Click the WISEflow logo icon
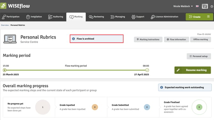 [3, 6]
